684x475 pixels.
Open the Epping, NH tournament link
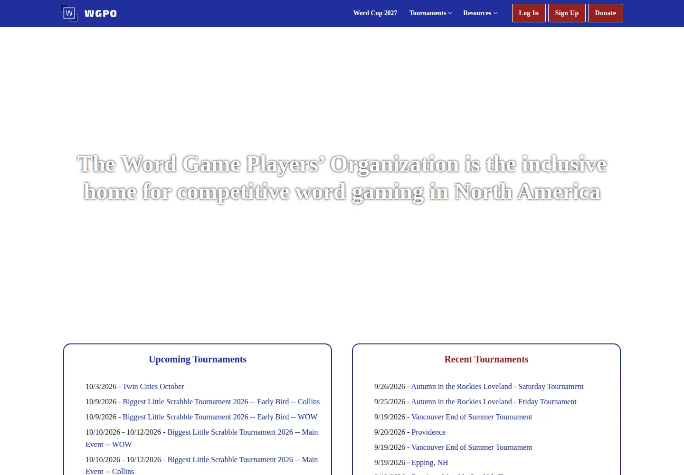point(430,463)
